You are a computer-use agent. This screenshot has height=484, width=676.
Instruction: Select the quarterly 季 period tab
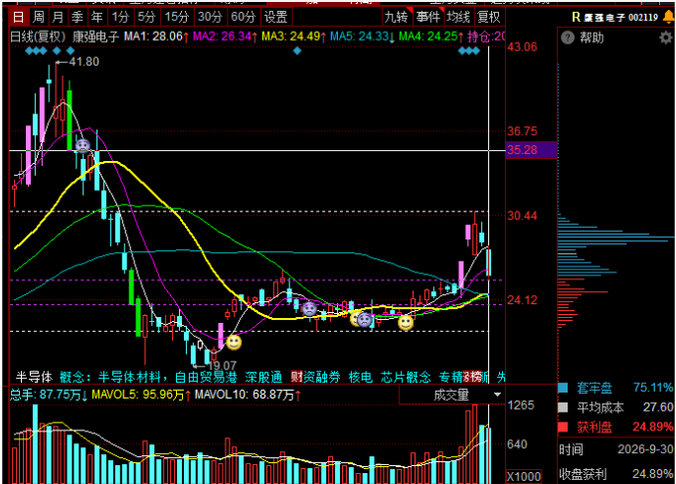point(78,17)
